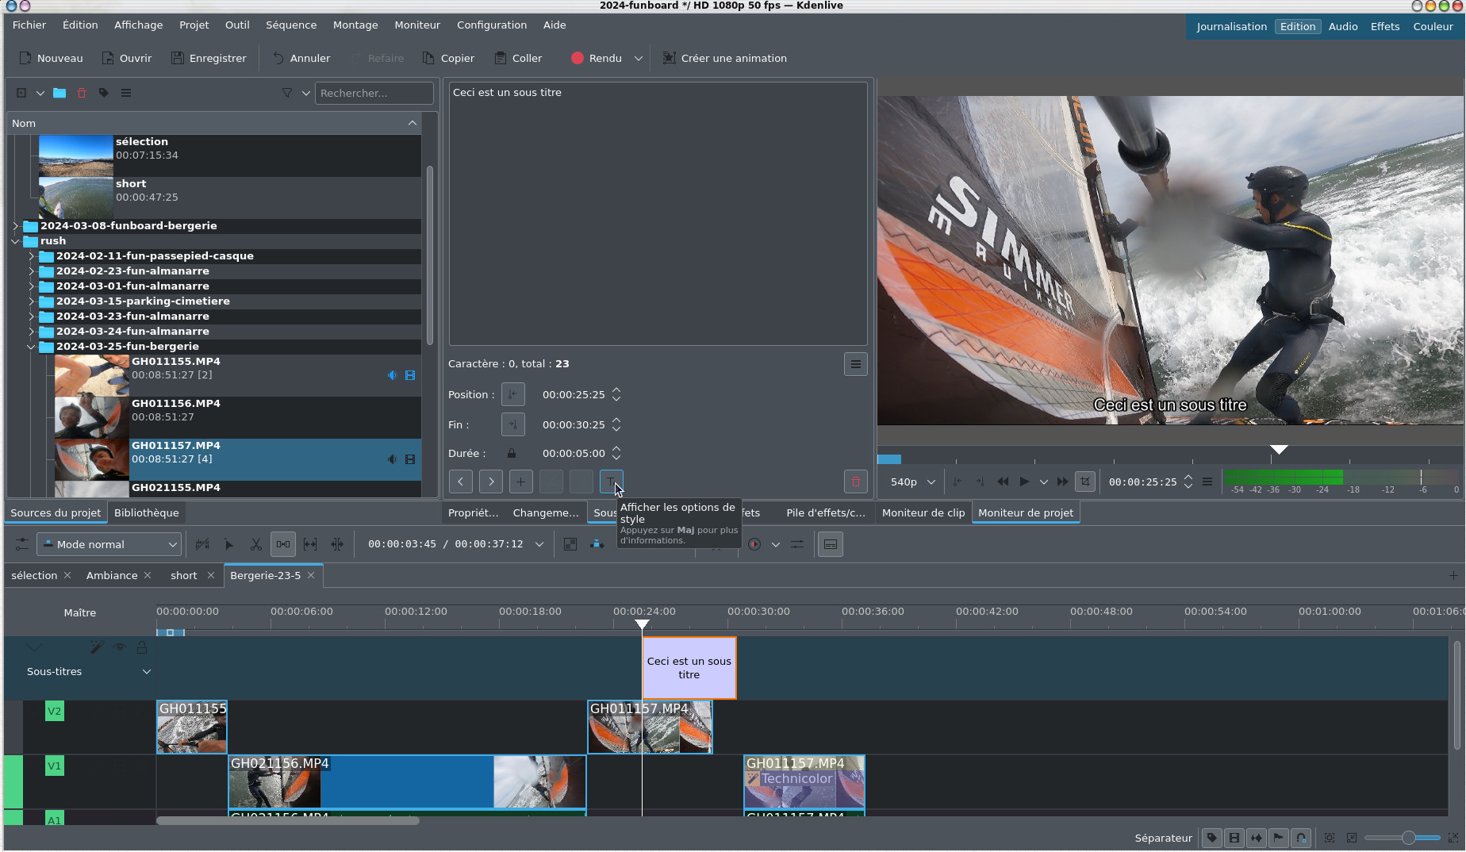Add a new subtitle with plus button
Viewport: 1466px width, 852px height.
[x=520, y=482]
